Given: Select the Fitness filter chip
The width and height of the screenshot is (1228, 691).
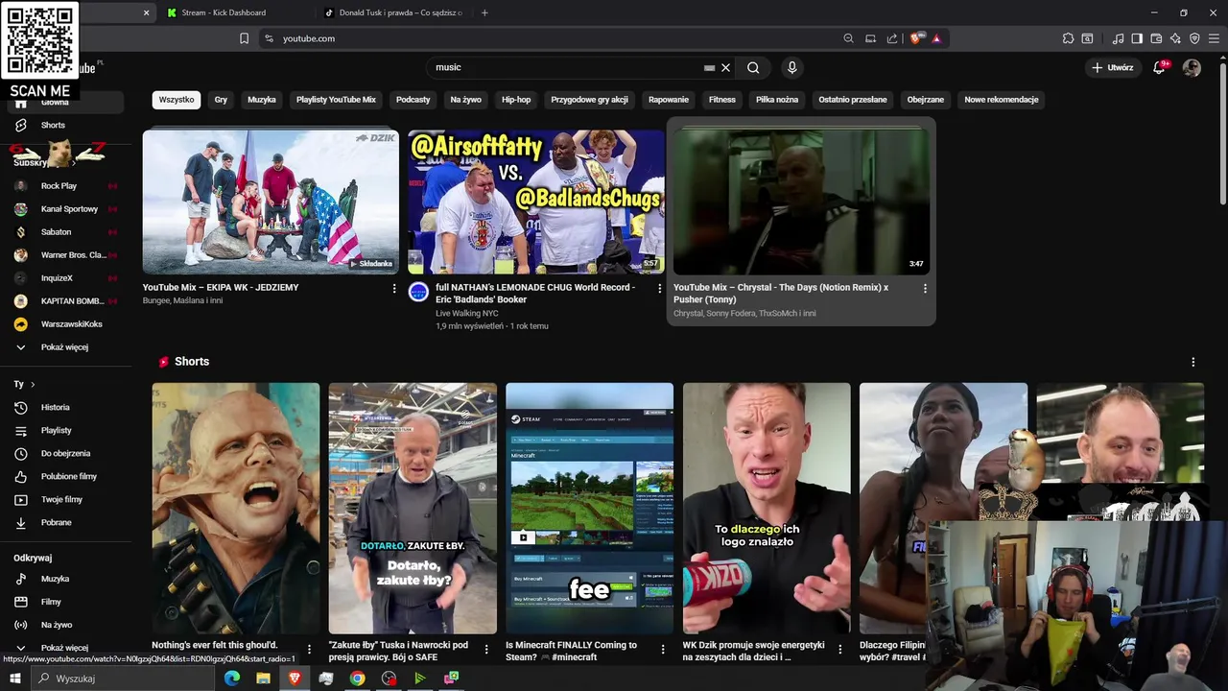Looking at the screenshot, I should pos(722,100).
